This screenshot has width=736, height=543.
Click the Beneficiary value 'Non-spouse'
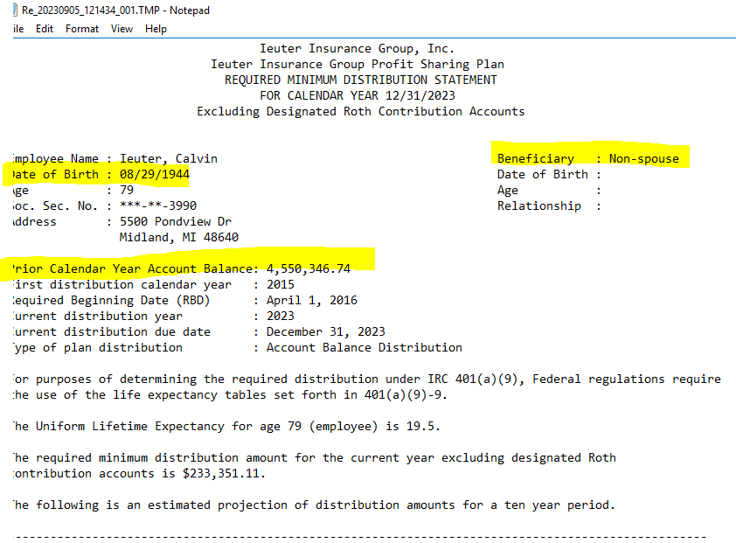tap(644, 159)
